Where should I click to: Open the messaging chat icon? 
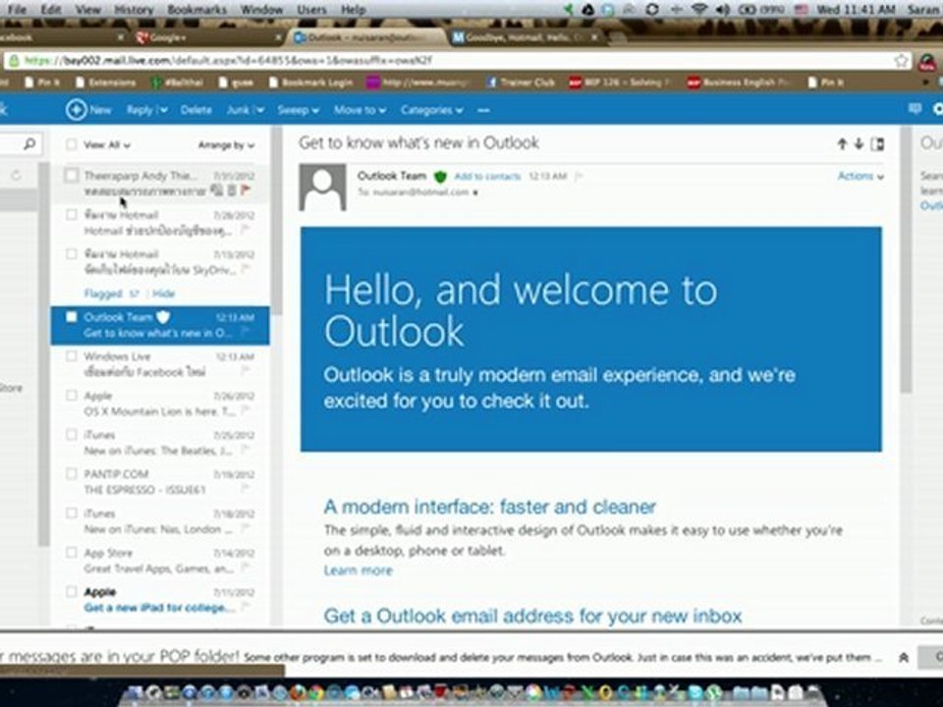point(915,109)
